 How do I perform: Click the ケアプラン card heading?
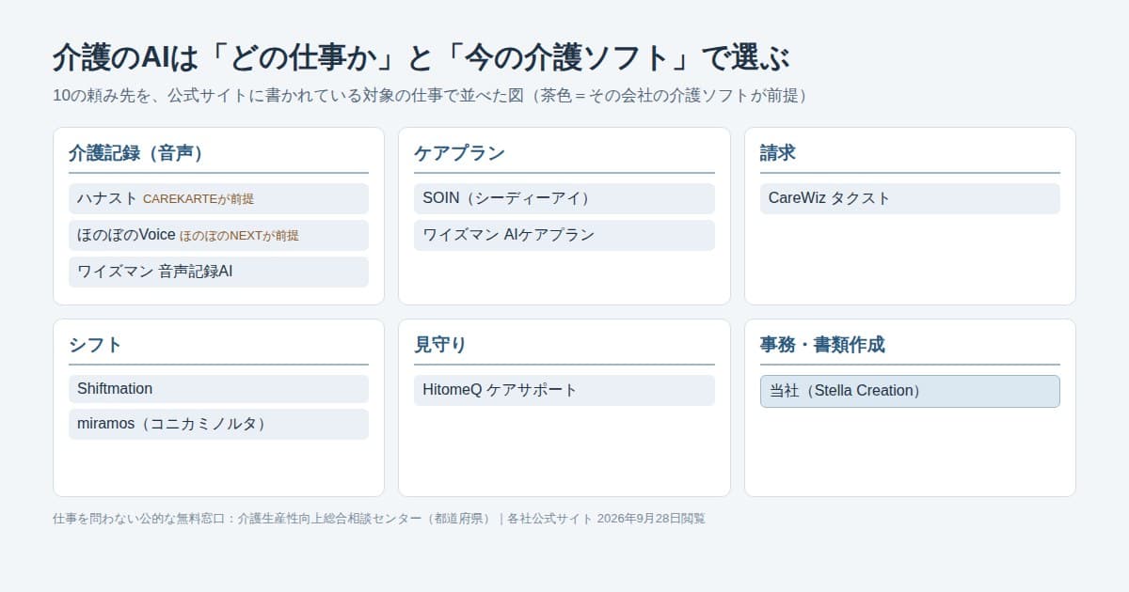460,153
